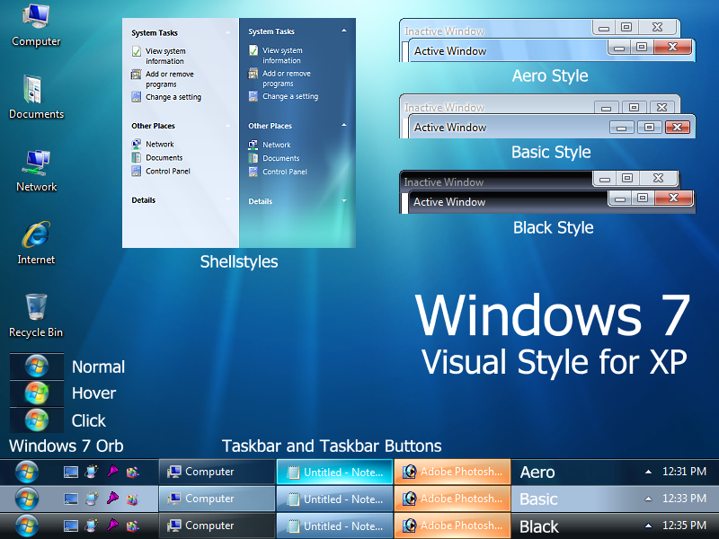
Task: Switch to Untitled - Notepad on Black taskbar
Action: click(334, 526)
